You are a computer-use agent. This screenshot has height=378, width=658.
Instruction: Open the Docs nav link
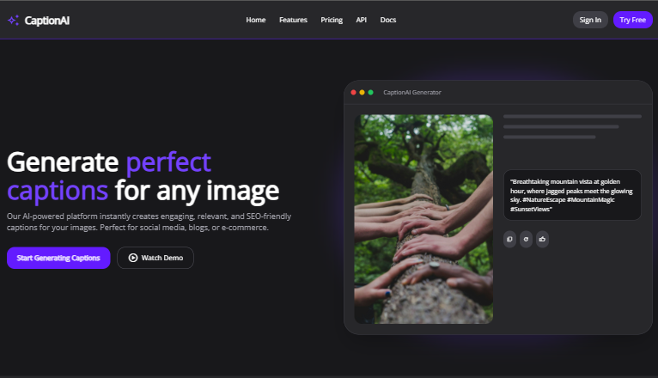click(x=388, y=20)
